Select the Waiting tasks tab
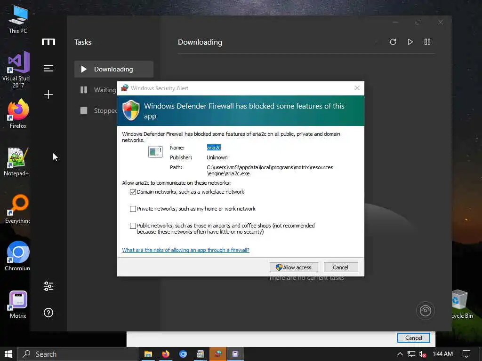 pyautogui.click(x=98, y=90)
